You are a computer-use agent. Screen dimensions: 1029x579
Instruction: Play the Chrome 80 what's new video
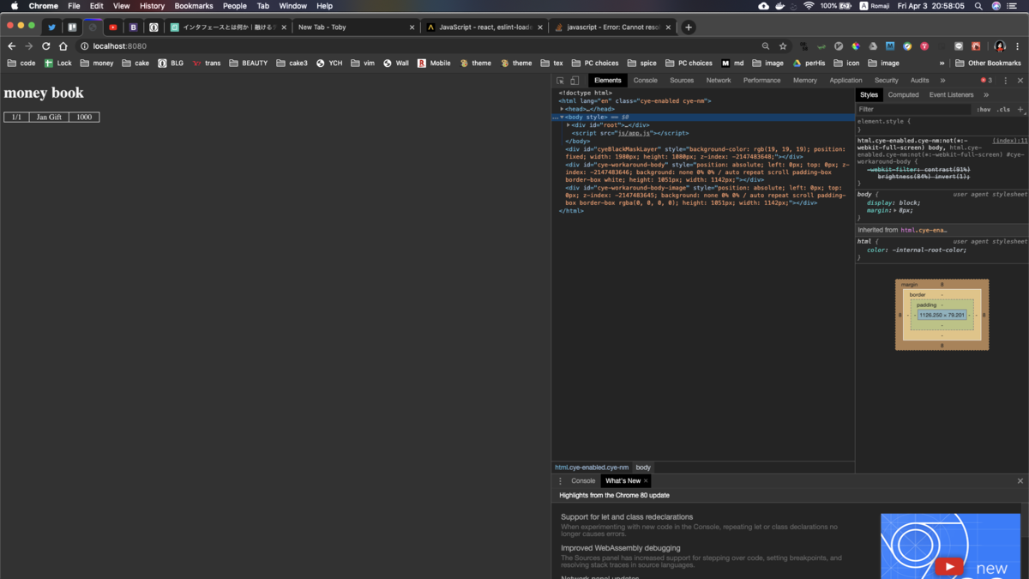(x=948, y=566)
